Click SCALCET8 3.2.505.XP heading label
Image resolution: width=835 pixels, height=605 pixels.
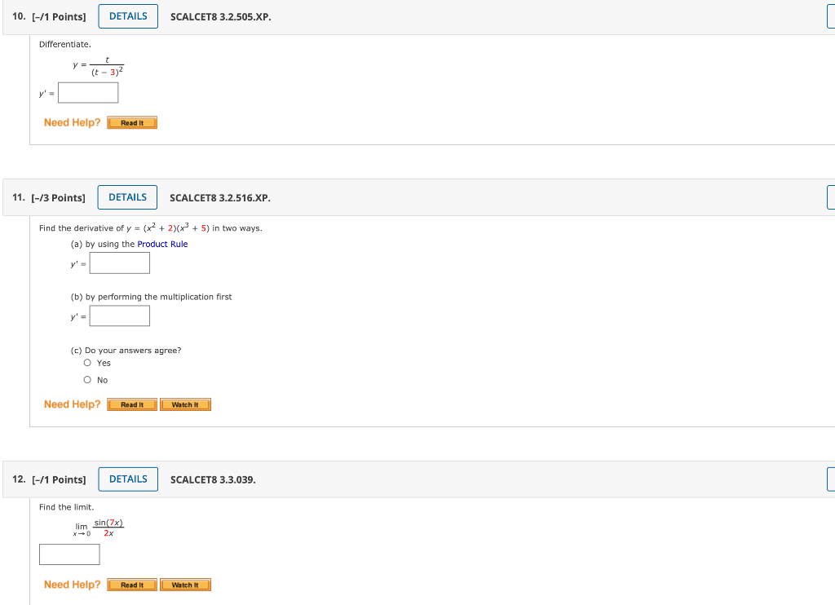point(221,15)
